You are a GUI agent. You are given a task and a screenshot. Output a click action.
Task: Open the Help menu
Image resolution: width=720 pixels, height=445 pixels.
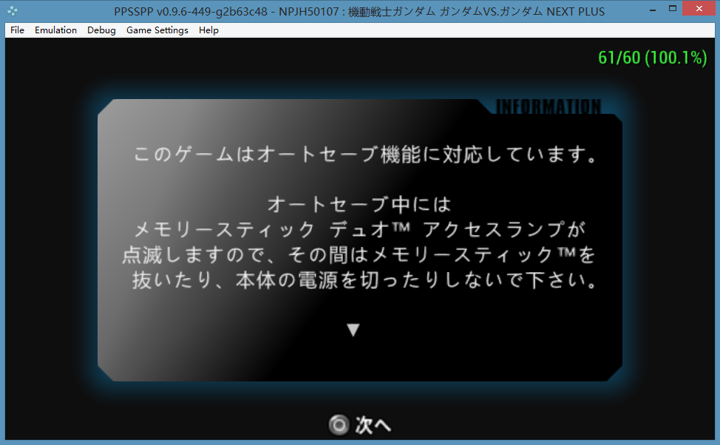[x=208, y=30]
